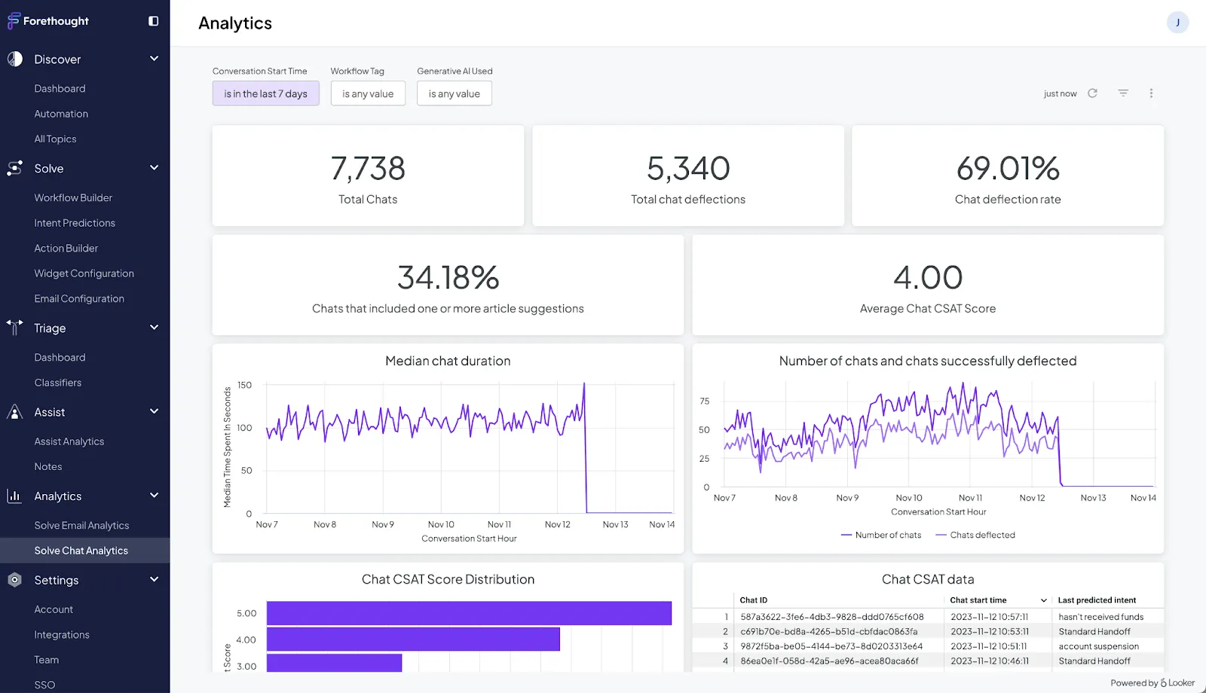Viewport: 1206px width, 693px height.
Task: Go to Intent Predictions page
Action: [75, 223]
